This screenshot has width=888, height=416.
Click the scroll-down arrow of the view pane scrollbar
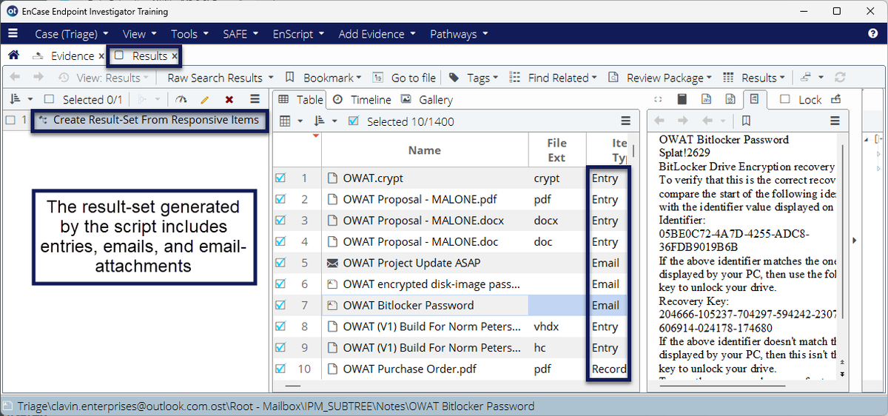coord(842,375)
